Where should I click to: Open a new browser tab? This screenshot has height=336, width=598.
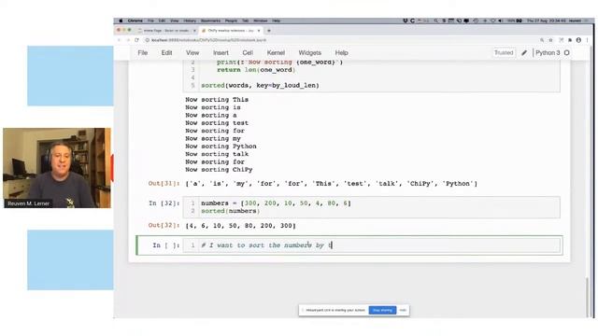click(269, 31)
